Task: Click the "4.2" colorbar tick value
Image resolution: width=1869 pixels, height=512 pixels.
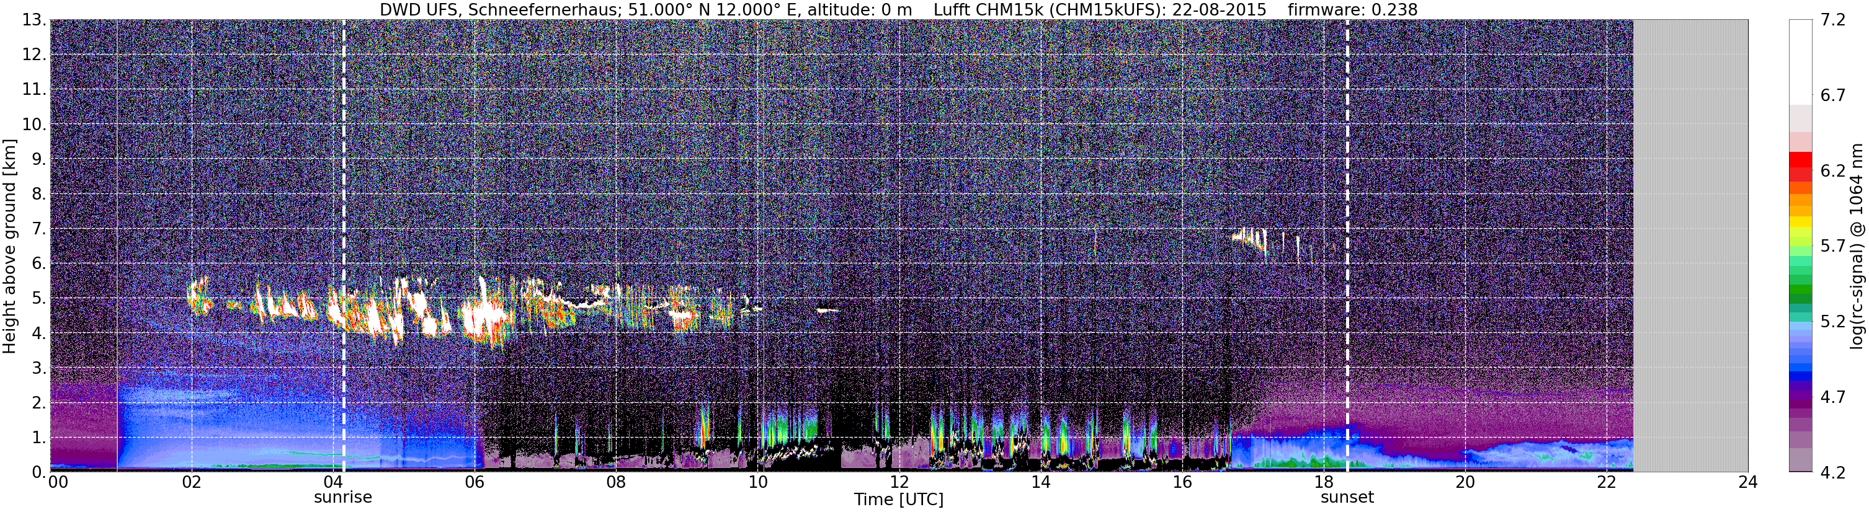Action: 1834,472
